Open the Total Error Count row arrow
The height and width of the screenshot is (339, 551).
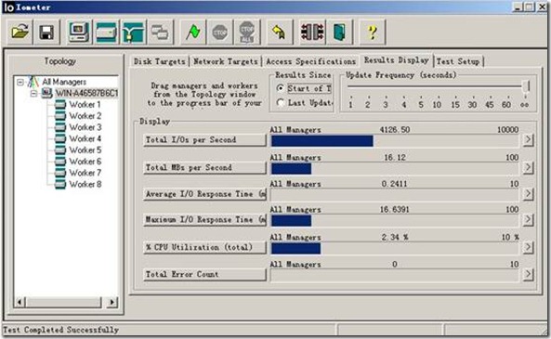(x=528, y=274)
